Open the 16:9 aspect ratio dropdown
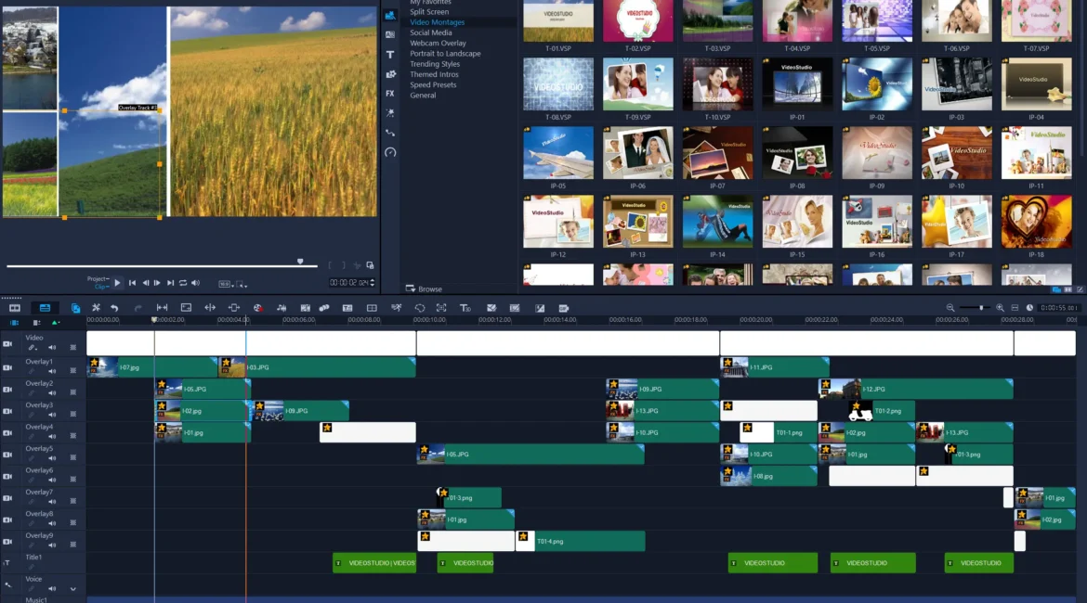This screenshot has width=1087, height=603. tap(226, 284)
